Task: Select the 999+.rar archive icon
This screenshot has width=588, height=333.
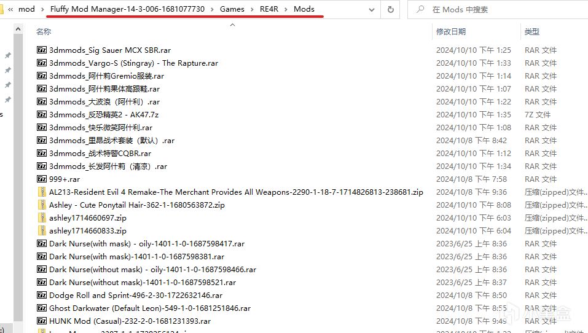Action: click(42, 179)
